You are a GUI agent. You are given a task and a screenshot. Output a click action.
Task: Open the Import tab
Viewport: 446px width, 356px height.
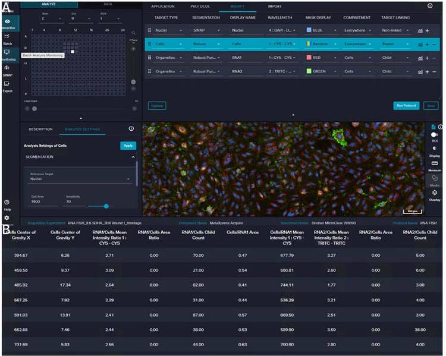(x=275, y=7)
